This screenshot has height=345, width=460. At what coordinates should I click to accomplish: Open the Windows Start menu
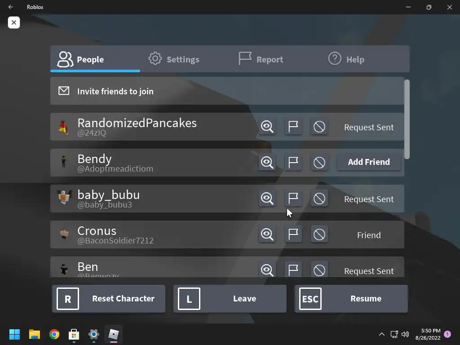(x=14, y=334)
